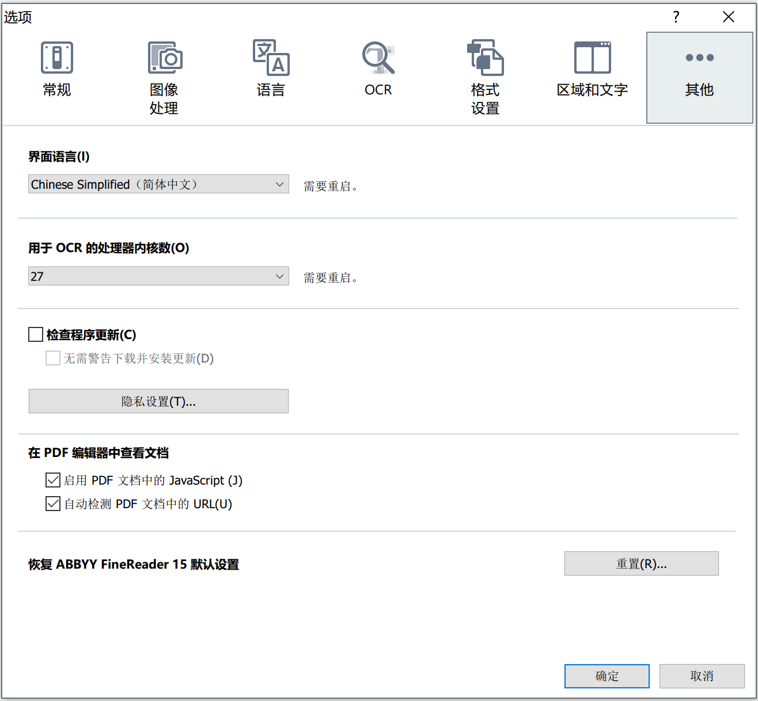
Task: Uncheck 自动检测 PDF 文档中的 URL
Action: [x=53, y=504]
